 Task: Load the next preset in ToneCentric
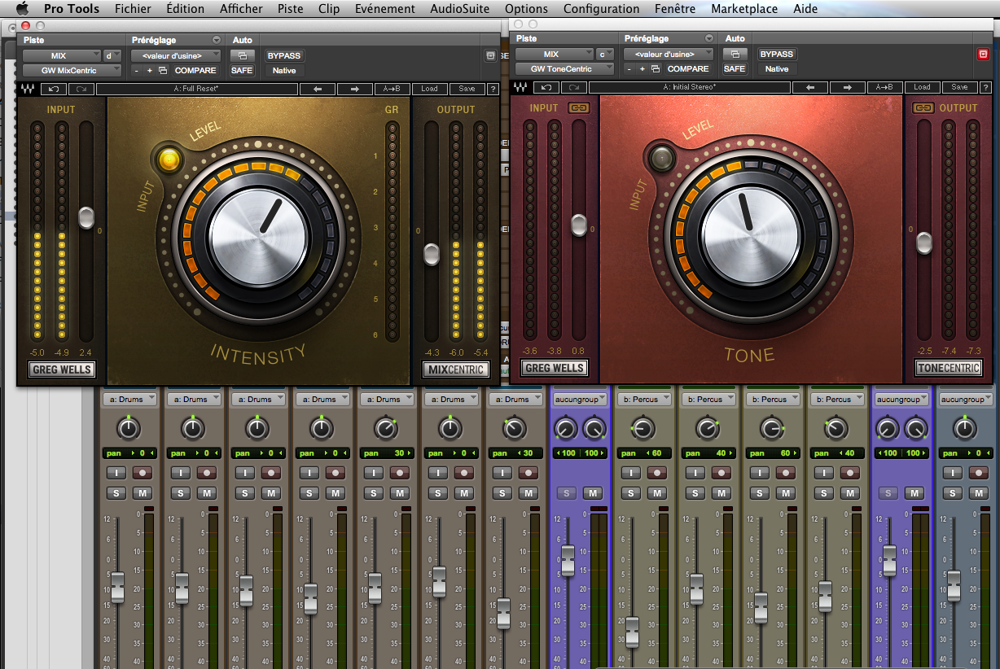[x=848, y=87]
